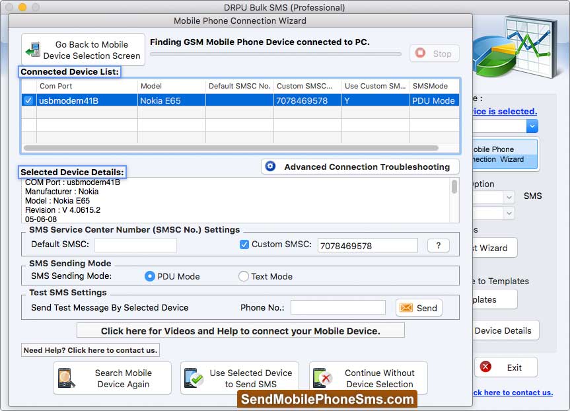Viewport: 570px width, 411px height.
Task: Click Go Back to Mobile Device Selection Screen
Action: click(83, 50)
